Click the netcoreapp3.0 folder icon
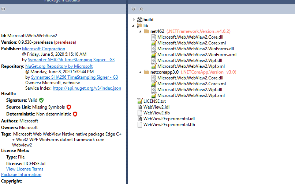 tap(146, 72)
